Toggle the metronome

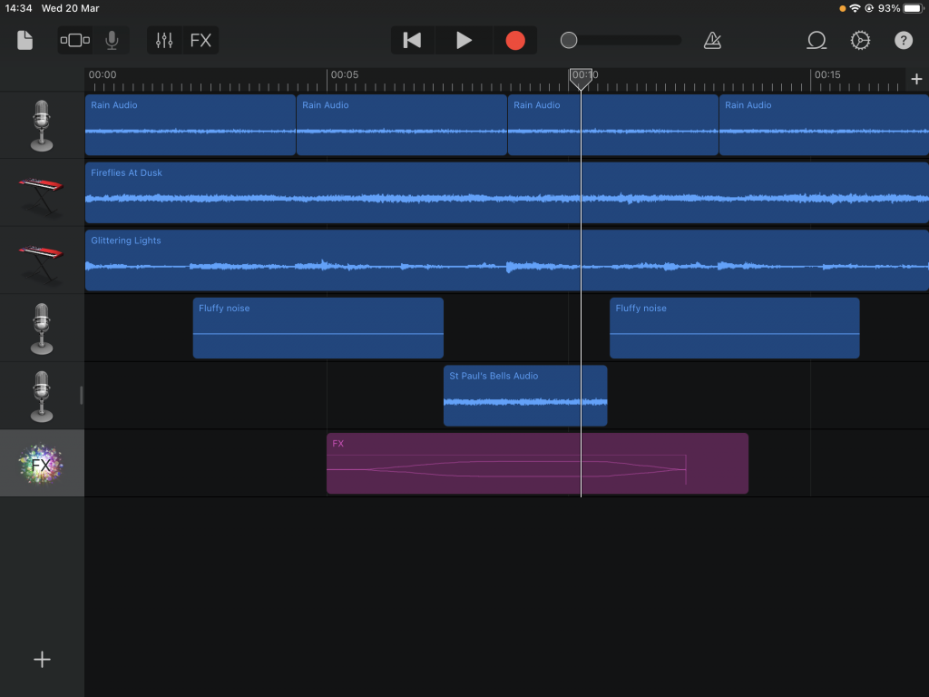[712, 40]
